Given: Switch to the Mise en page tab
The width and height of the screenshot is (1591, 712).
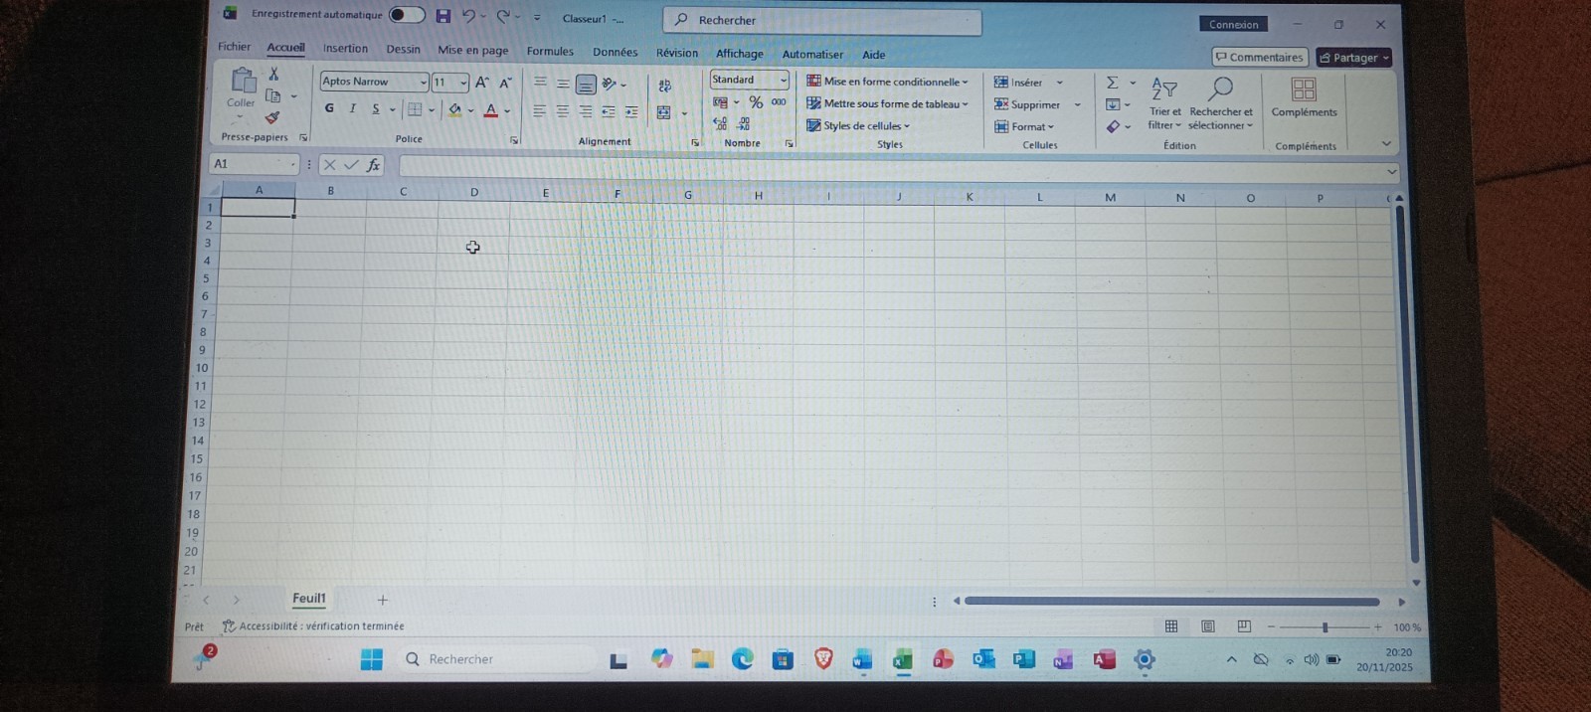Looking at the screenshot, I should [472, 51].
